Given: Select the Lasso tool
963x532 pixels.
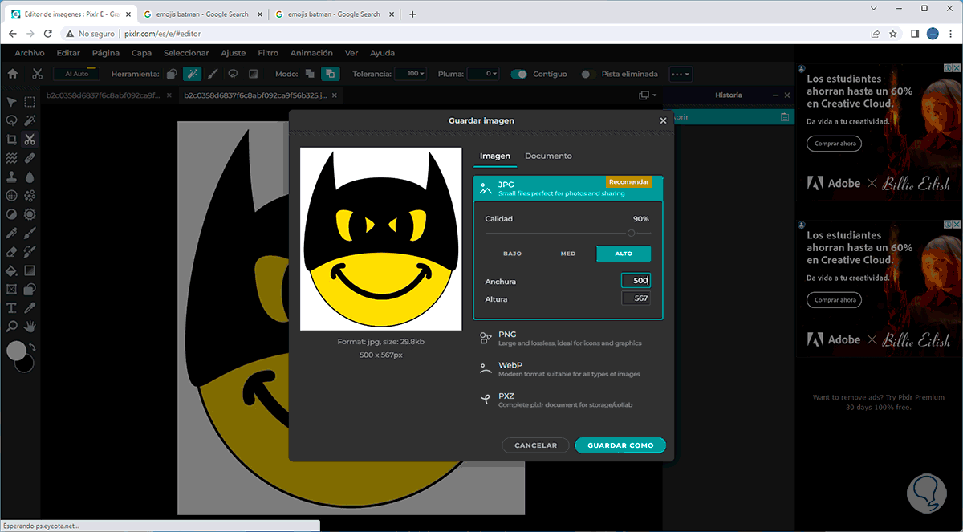Looking at the screenshot, I should (11, 120).
